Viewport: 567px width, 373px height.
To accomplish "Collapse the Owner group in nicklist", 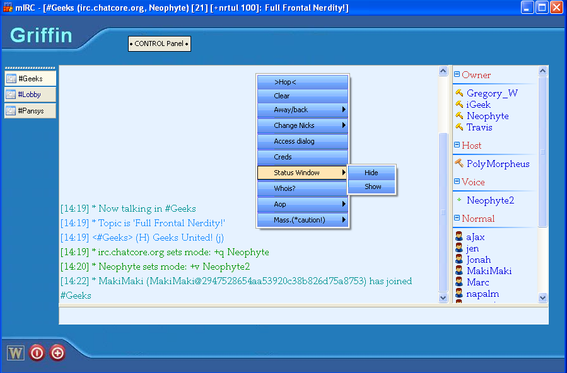I will 457,74.
